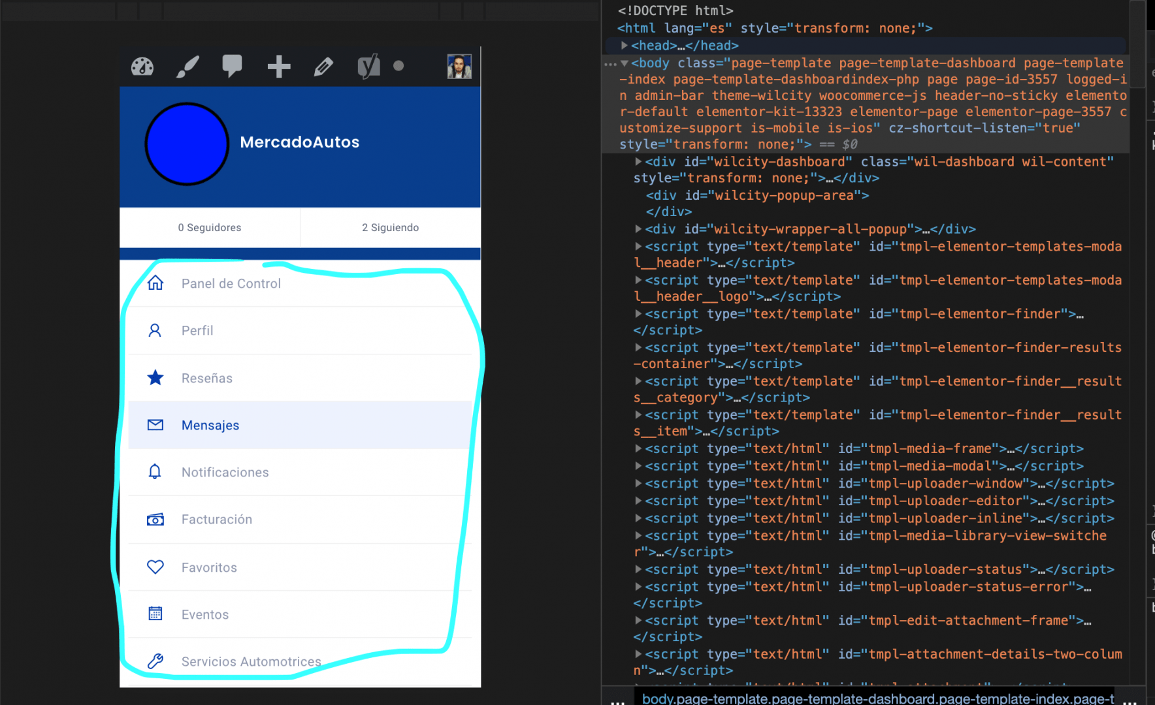Open the 2 Siguiendo tab
This screenshot has width=1155, height=705.
(391, 227)
